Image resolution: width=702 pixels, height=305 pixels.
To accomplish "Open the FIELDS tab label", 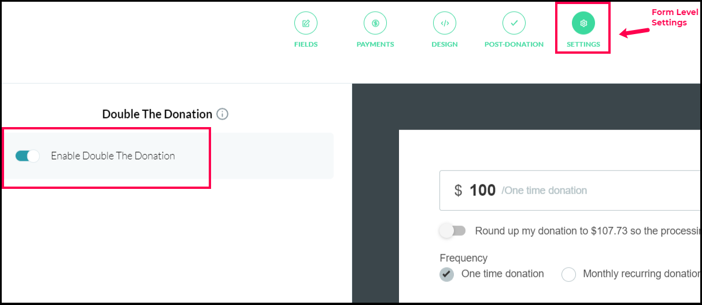I will click(306, 44).
